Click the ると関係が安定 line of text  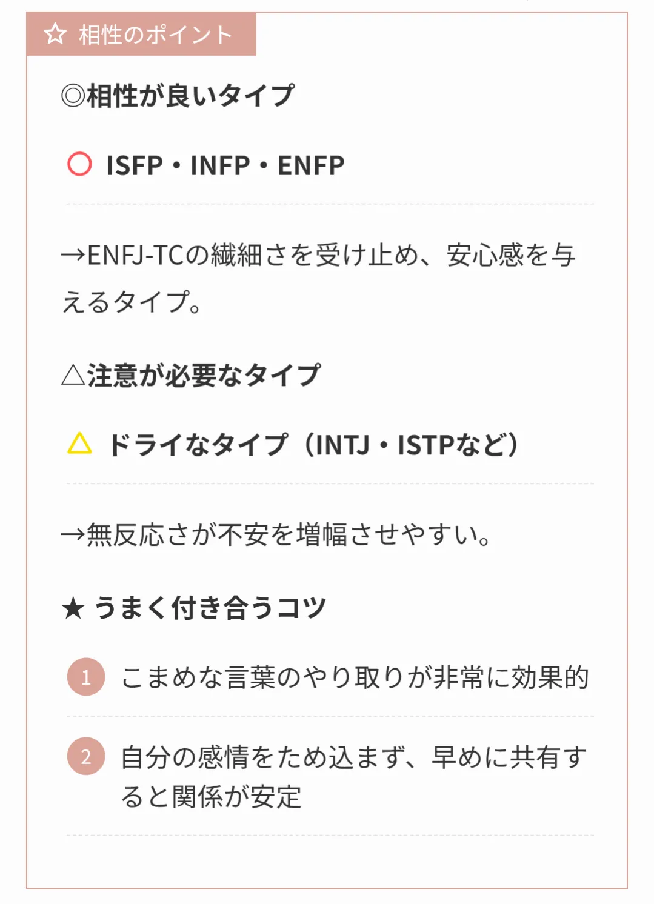coord(211,797)
